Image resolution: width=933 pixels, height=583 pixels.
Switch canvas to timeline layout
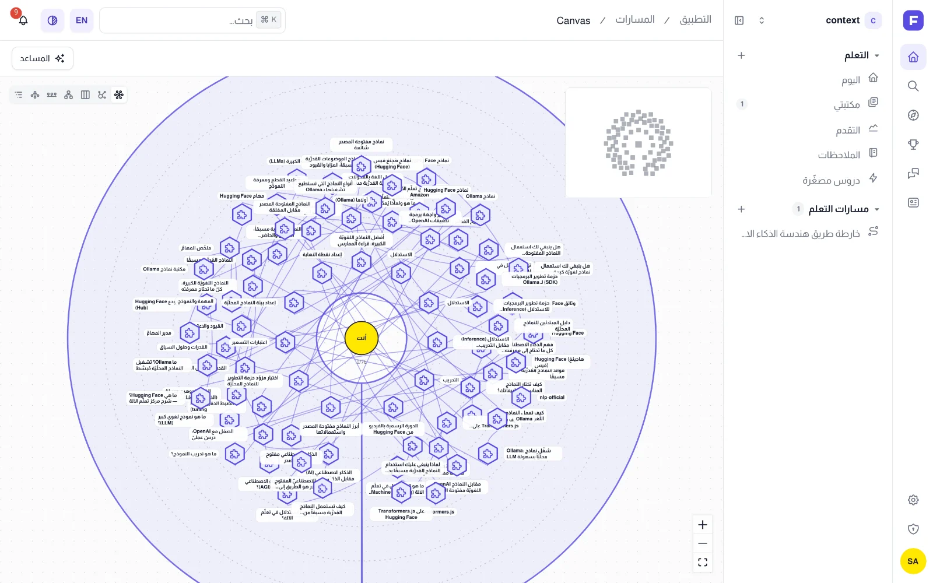pyautogui.click(x=52, y=94)
